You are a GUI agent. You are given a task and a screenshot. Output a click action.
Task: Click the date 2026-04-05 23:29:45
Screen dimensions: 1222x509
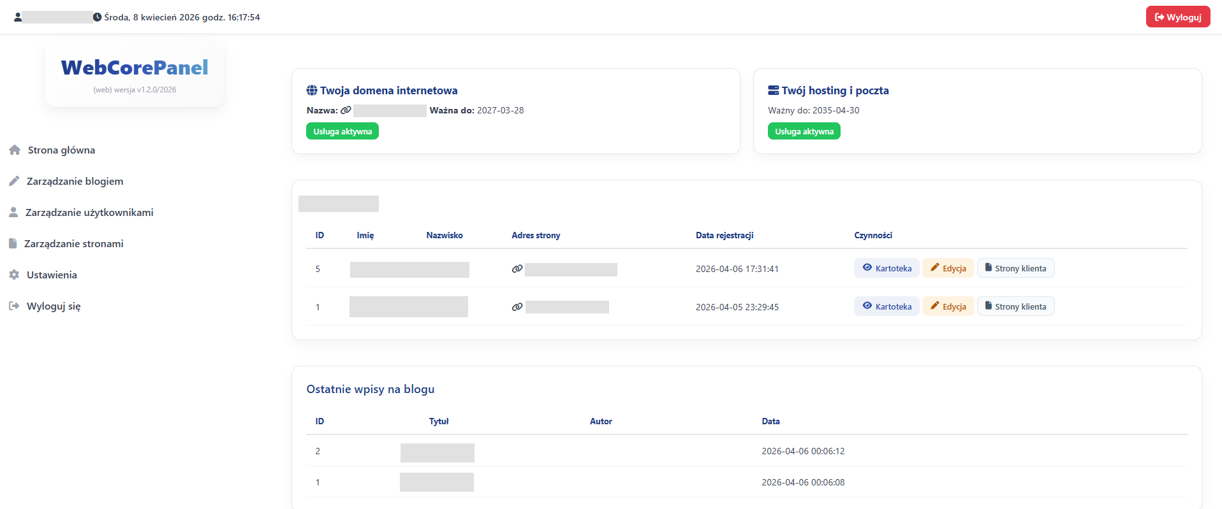tap(737, 307)
